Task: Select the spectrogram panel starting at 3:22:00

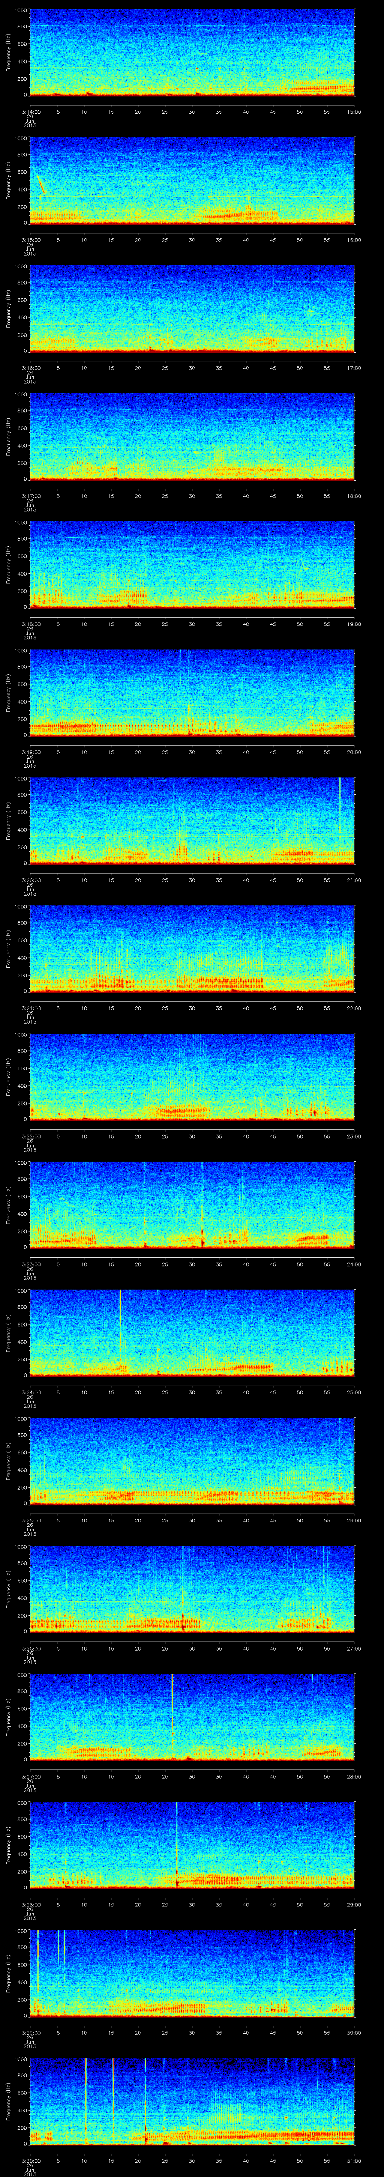Action: (192, 1076)
